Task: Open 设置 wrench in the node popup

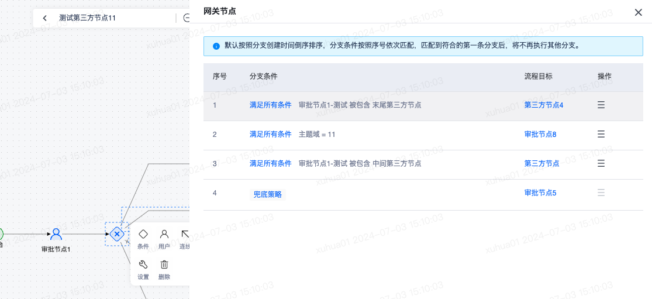Action: coord(143,270)
